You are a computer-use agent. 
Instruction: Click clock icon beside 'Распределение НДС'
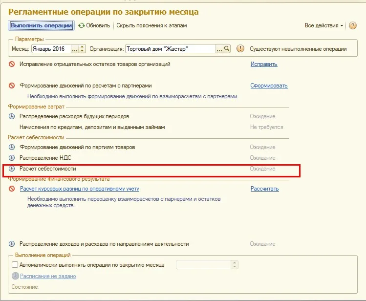(12, 158)
